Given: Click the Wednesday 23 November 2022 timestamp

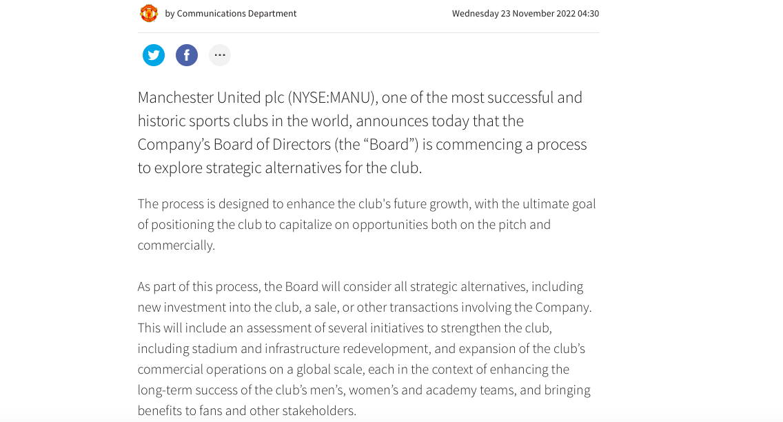Looking at the screenshot, I should (525, 14).
